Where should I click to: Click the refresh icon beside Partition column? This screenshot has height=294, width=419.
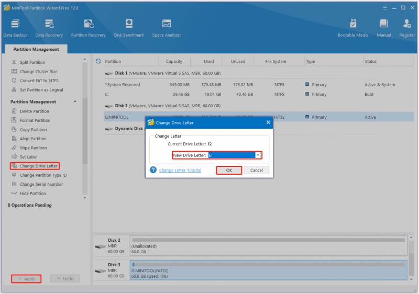pyautogui.click(x=98, y=61)
